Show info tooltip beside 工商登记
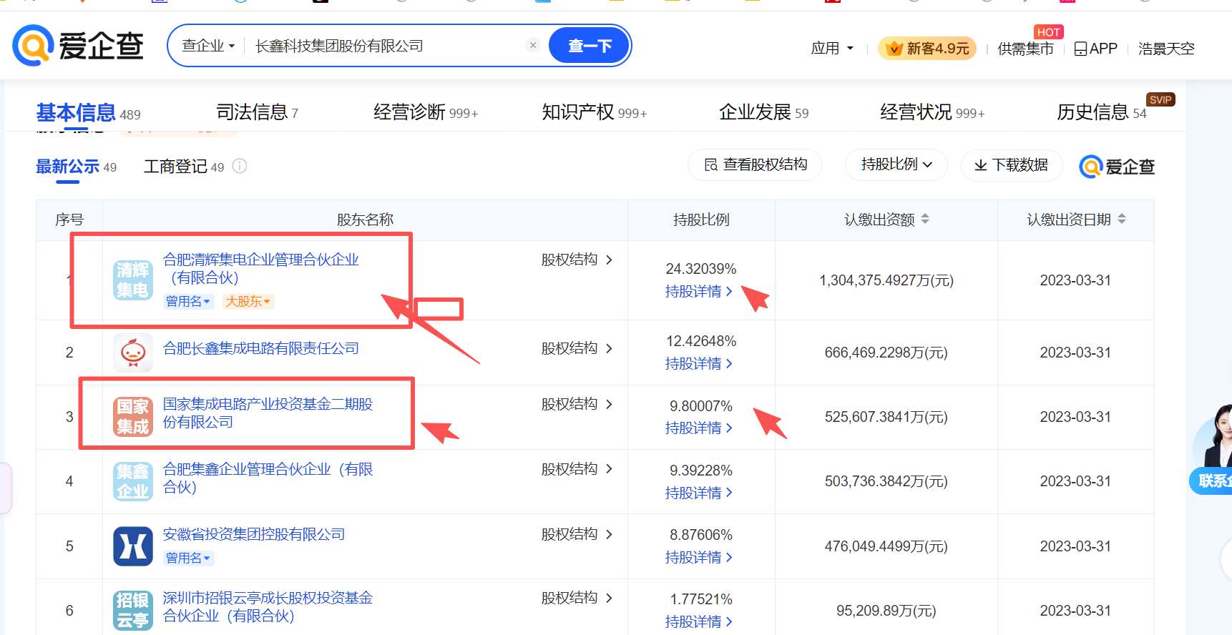Screen dimensions: 1232x635 click(240, 166)
